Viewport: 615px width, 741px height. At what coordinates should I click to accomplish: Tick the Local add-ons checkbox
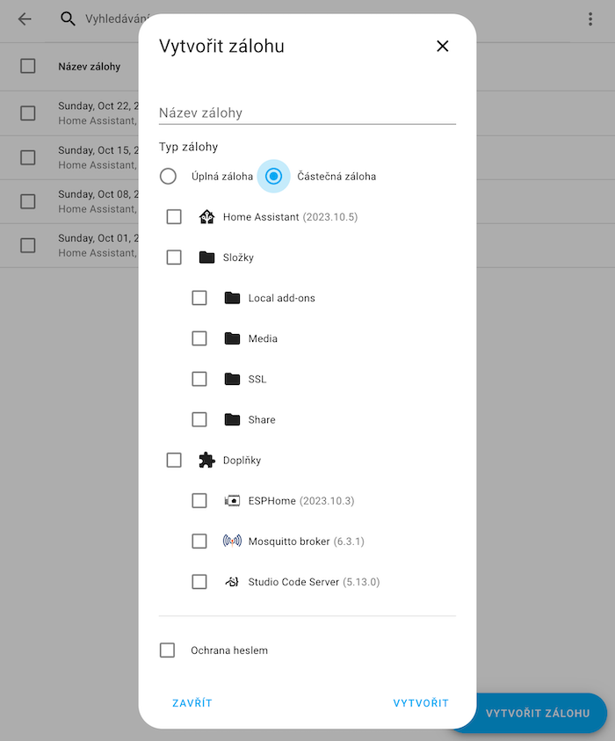(x=199, y=298)
